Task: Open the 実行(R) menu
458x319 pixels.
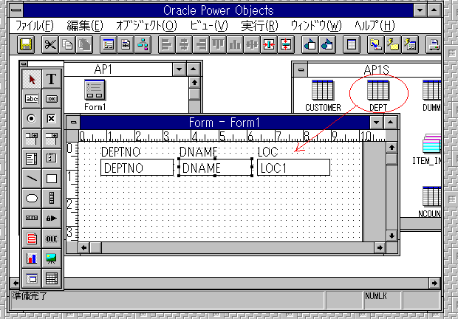Action: (x=260, y=26)
